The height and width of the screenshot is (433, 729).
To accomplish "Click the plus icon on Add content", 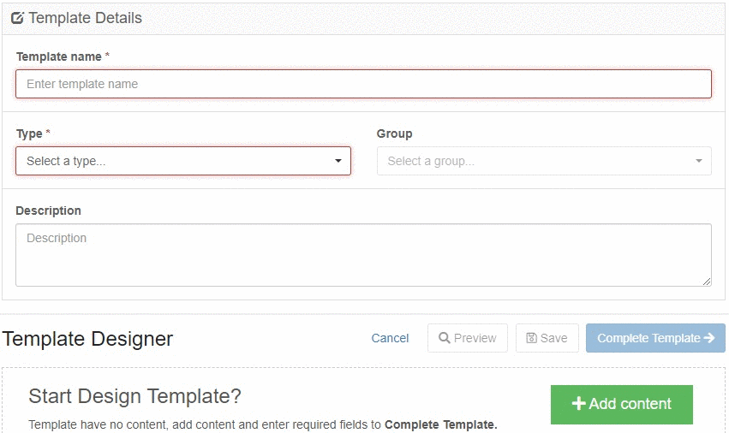I will [578, 404].
